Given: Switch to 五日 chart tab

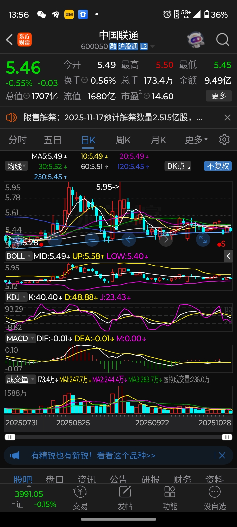Looking at the screenshot, I should tap(53, 140).
